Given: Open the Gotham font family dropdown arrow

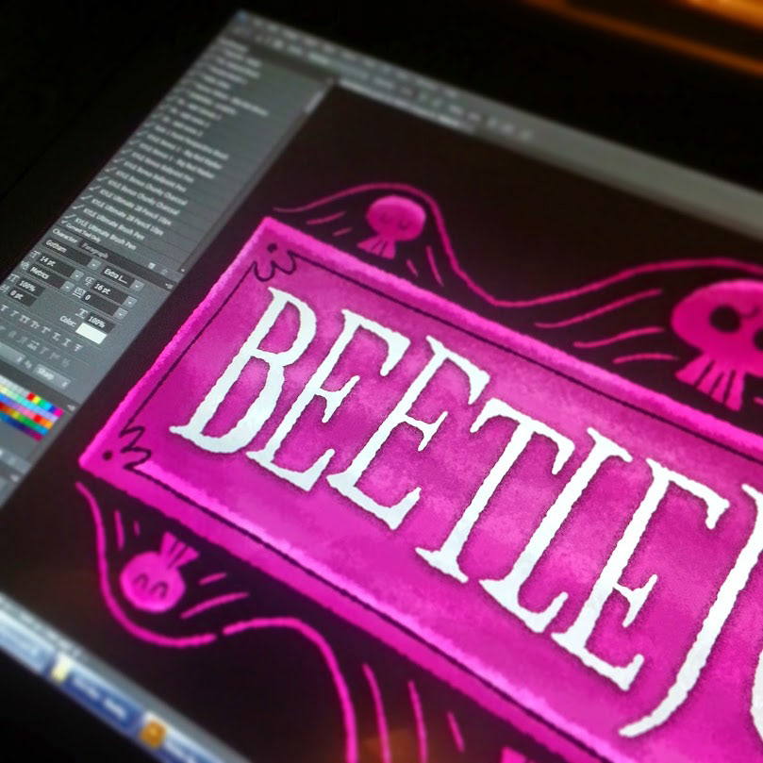Looking at the screenshot, I should point(94,264).
